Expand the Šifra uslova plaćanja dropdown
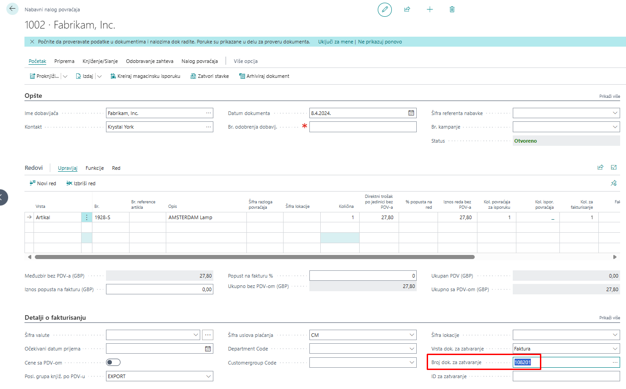This screenshot has height=389, width=626. tap(411, 335)
